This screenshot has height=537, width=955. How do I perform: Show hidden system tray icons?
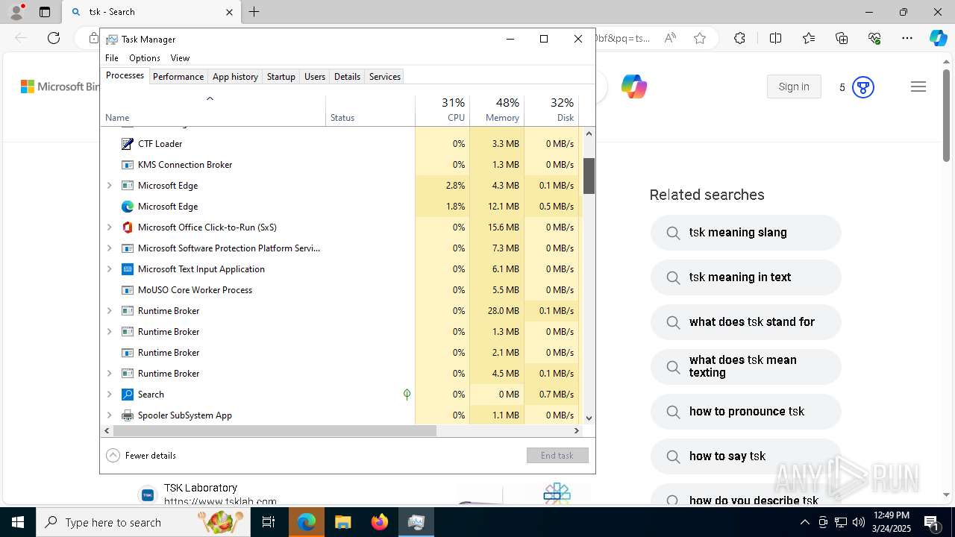pos(804,522)
